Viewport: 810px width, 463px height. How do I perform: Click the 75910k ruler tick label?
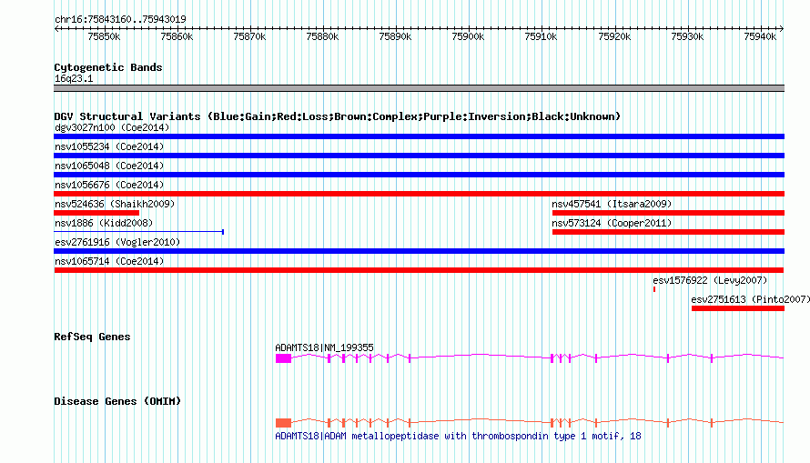pos(541,36)
